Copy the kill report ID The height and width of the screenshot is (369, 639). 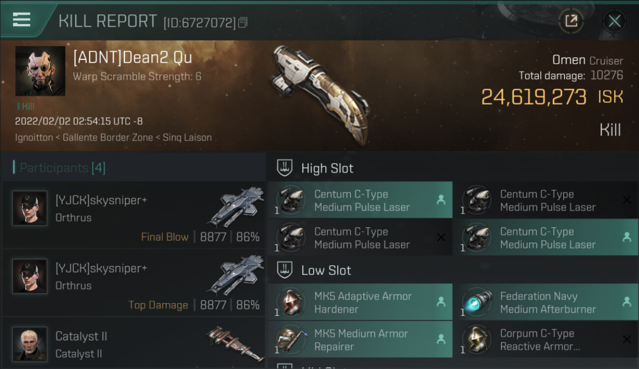click(x=242, y=23)
